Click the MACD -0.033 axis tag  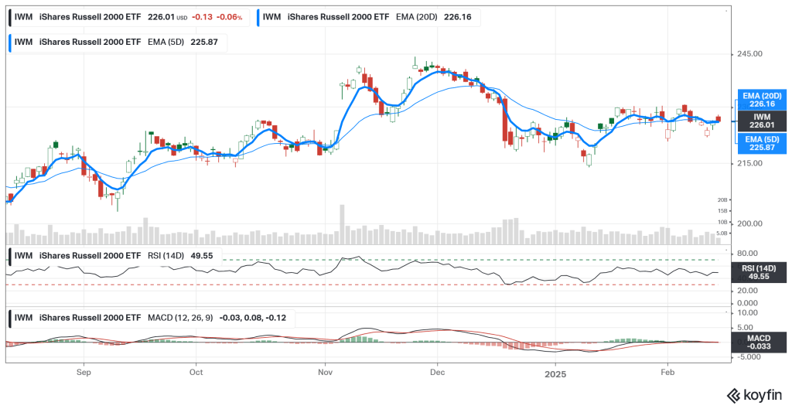(762, 343)
